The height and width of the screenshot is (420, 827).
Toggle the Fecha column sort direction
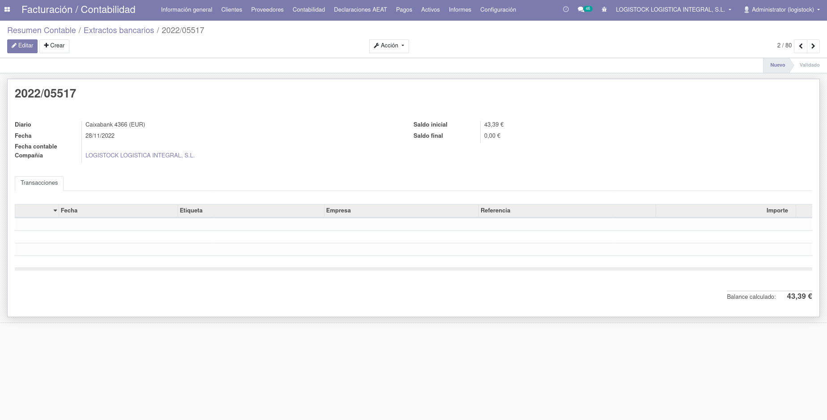69,210
